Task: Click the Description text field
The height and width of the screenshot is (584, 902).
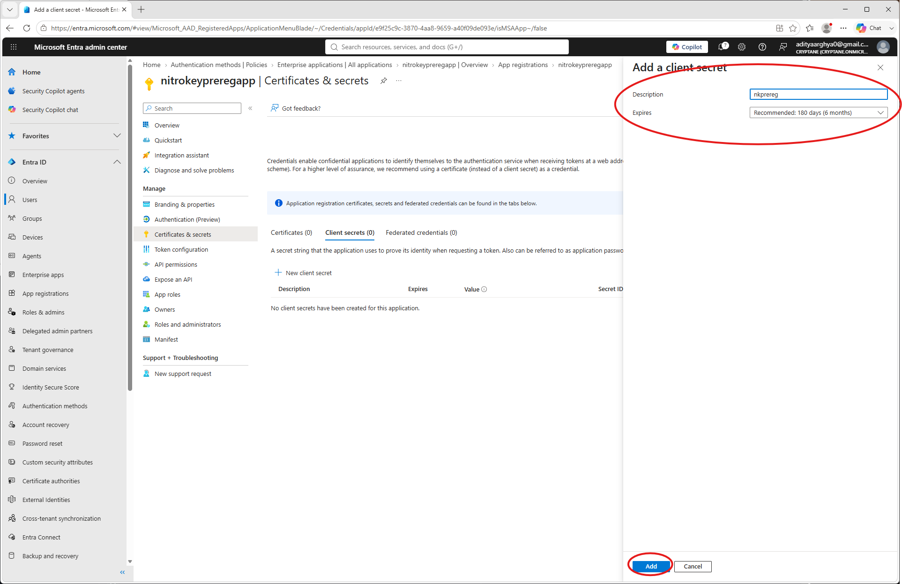Action: (818, 94)
